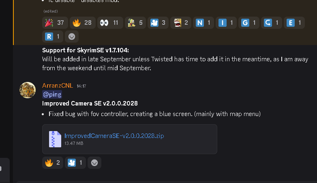Toggle fire reaction on v2.0.0.2028 message
The width and height of the screenshot is (317, 183).
click(x=53, y=163)
